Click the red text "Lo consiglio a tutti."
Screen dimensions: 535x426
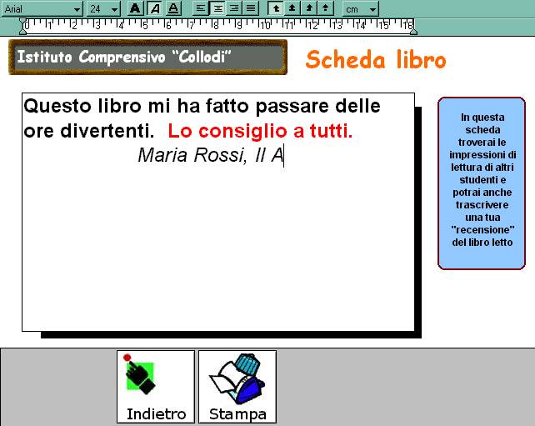pyautogui.click(x=260, y=131)
